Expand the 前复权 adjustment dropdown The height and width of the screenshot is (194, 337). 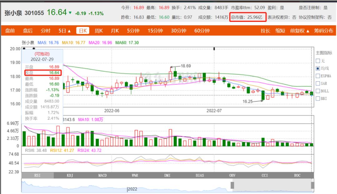(x=300, y=31)
